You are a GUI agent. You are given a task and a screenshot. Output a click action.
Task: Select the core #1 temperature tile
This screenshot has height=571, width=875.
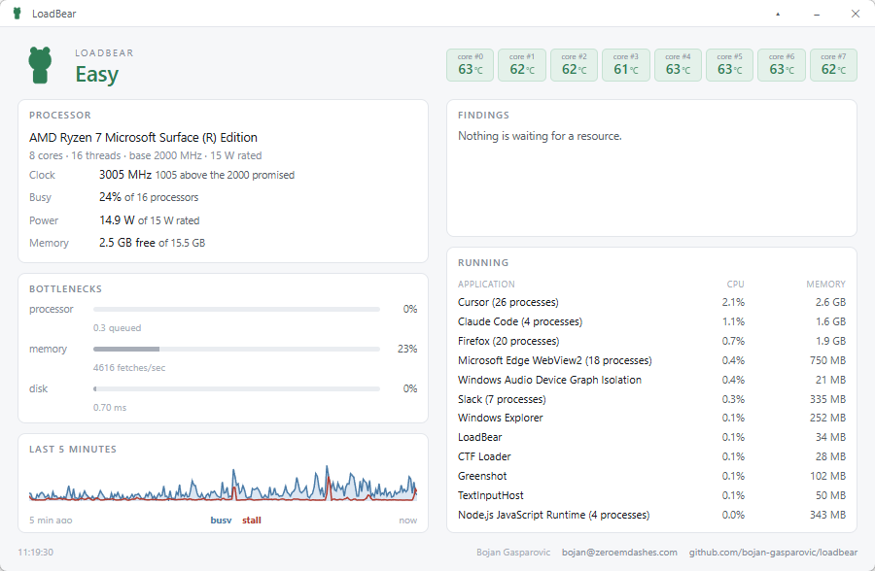[x=522, y=65]
